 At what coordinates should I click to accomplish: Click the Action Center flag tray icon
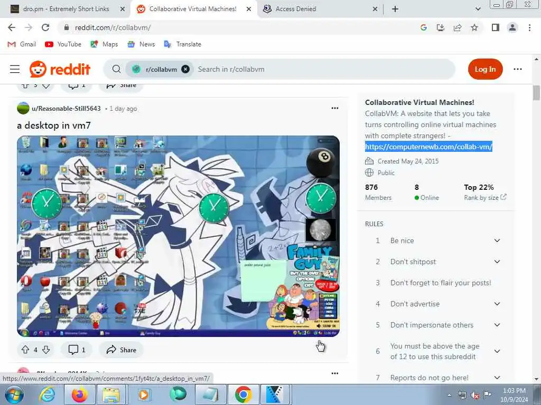(488, 396)
